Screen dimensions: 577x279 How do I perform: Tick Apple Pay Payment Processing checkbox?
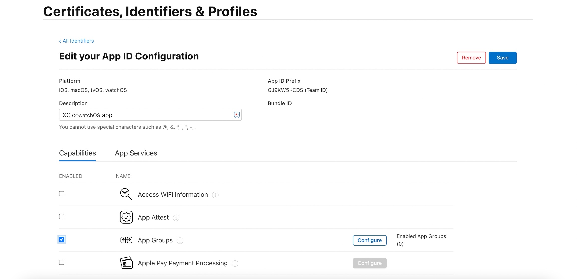(62, 262)
